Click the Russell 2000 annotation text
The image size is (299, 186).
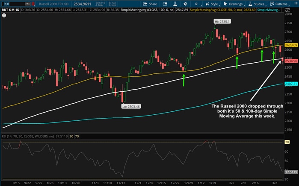(247, 111)
